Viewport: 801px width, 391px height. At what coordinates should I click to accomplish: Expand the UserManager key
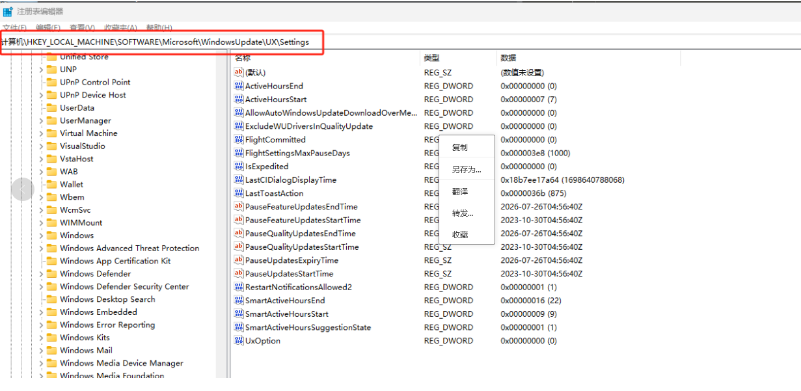click(41, 120)
